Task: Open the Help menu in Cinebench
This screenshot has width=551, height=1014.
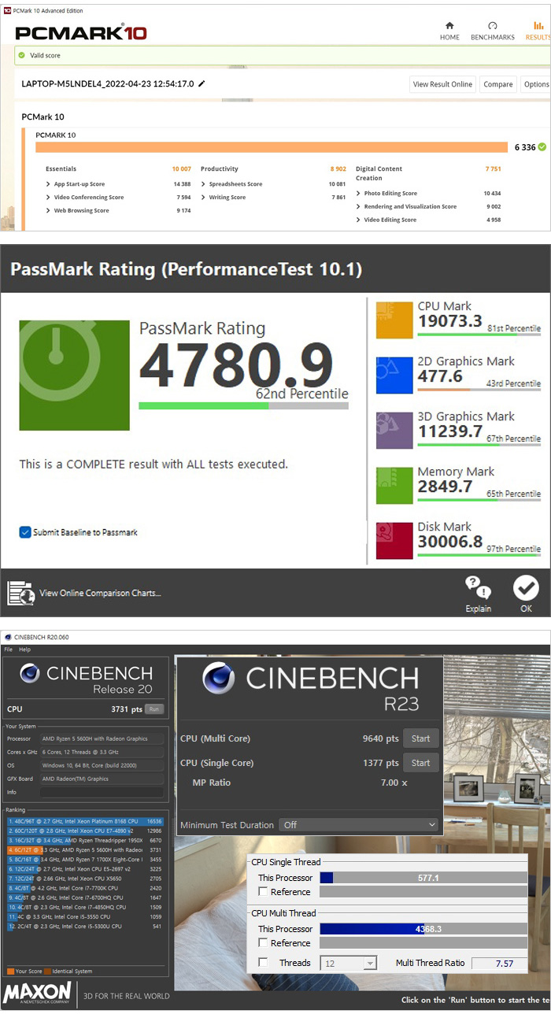Action: (x=24, y=649)
